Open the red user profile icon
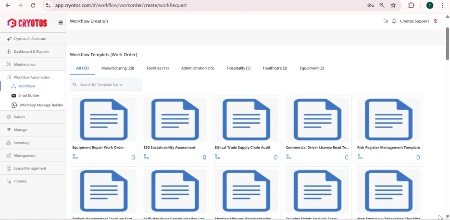Viewport: 450px width, 220px height. click(435, 21)
